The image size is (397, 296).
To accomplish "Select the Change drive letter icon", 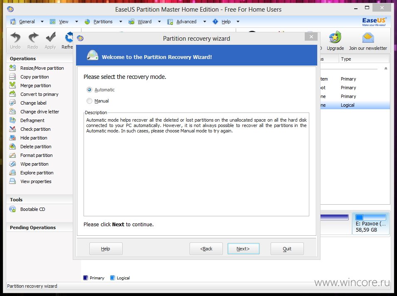I will (x=12, y=112).
